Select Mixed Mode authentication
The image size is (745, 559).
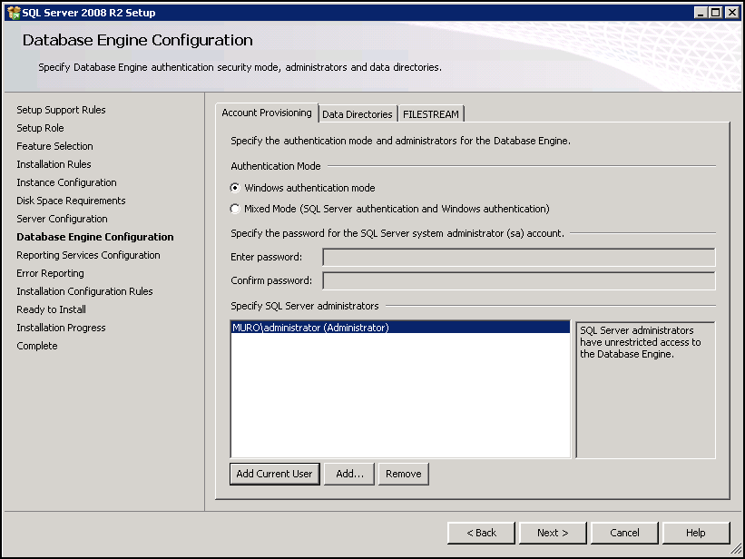click(234, 206)
